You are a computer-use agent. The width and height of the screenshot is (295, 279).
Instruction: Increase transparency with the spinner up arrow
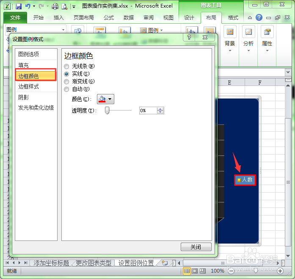coord(160,109)
